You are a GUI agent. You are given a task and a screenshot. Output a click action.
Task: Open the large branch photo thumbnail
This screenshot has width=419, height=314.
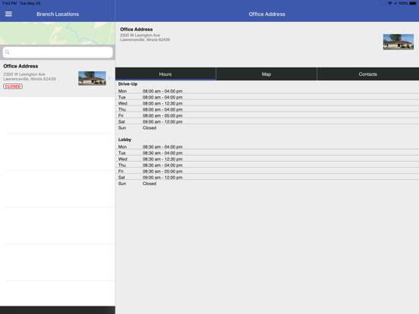[x=399, y=42]
